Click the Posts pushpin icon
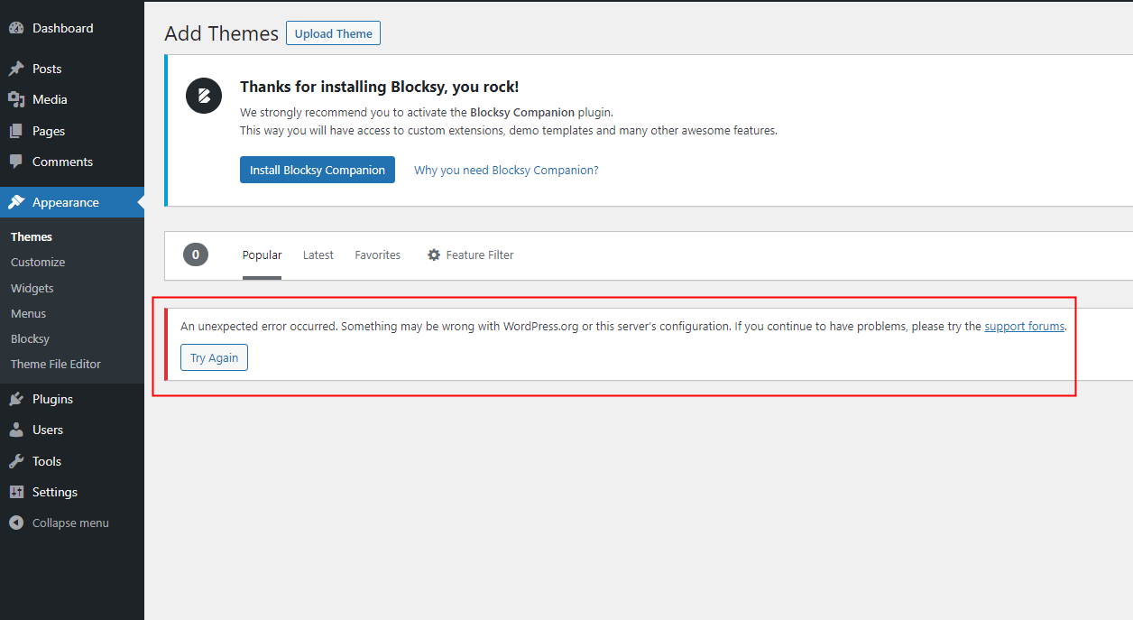The height and width of the screenshot is (620, 1133). [16, 69]
